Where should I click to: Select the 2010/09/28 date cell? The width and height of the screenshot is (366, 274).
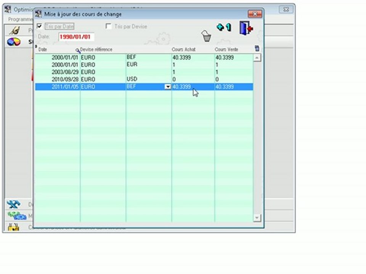(65, 80)
